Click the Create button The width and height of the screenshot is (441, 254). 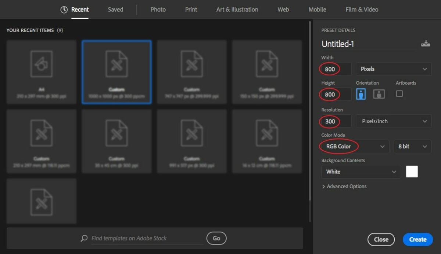pos(418,239)
